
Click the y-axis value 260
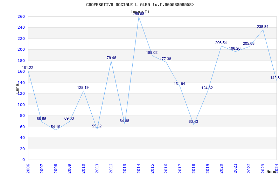tap(21, 16)
